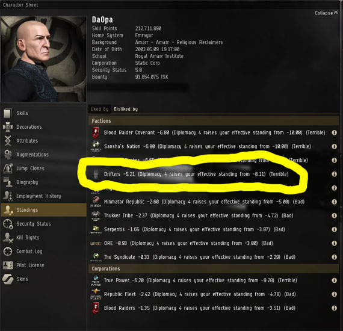Show info for True Power corporation

point(334,280)
